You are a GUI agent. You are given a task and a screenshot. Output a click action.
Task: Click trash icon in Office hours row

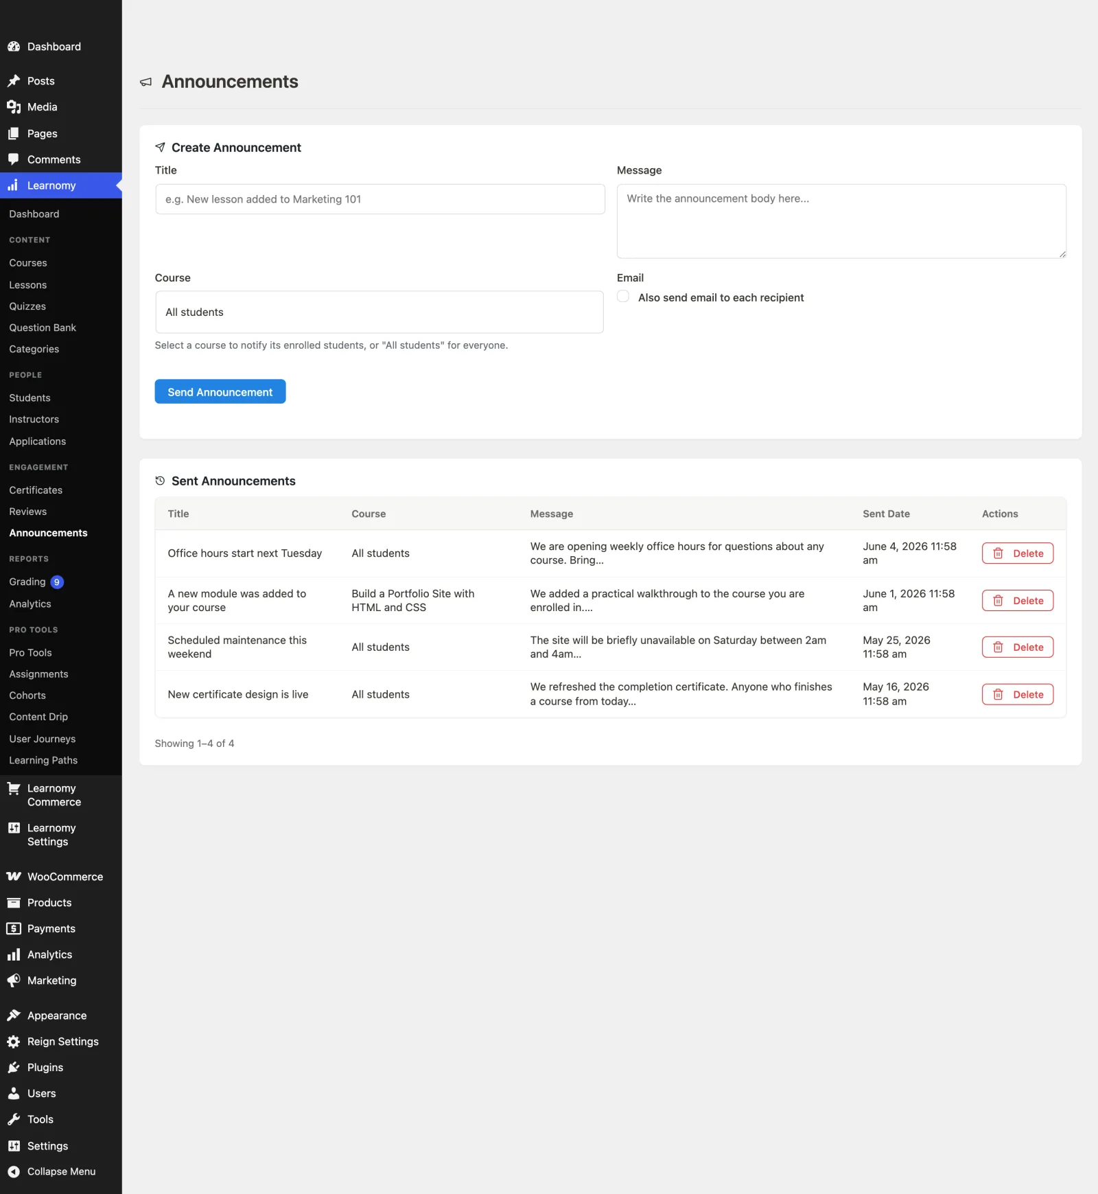pyautogui.click(x=998, y=553)
